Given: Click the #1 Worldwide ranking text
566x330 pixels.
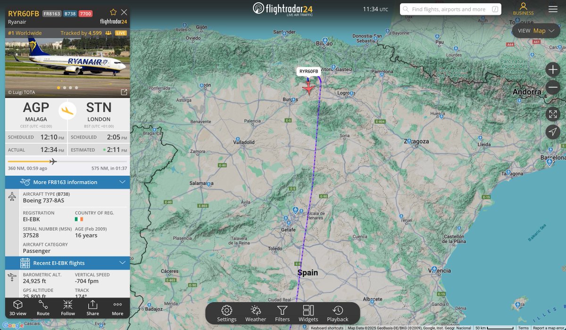Looking at the screenshot, I should coord(25,33).
